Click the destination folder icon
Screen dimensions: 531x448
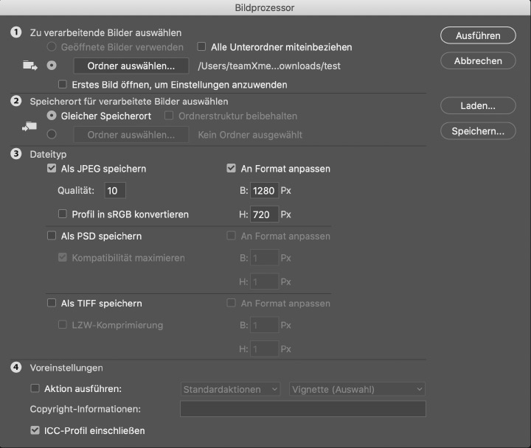pos(29,127)
